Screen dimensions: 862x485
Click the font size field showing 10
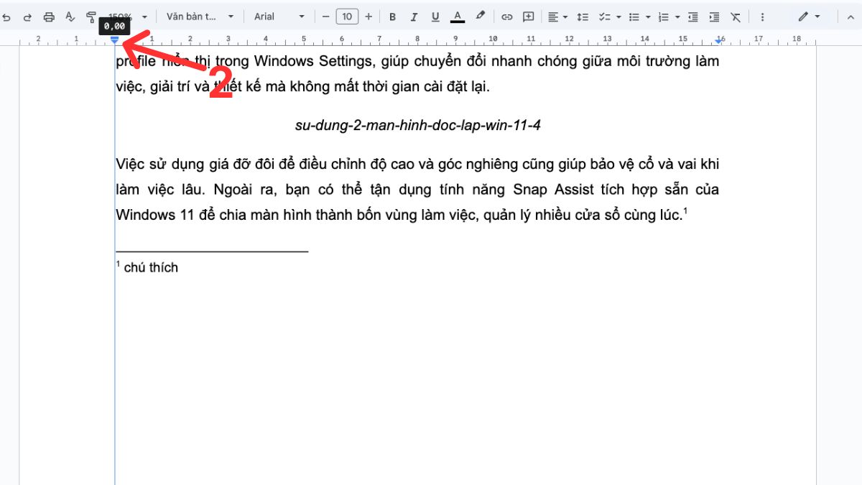click(x=347, y=17)
